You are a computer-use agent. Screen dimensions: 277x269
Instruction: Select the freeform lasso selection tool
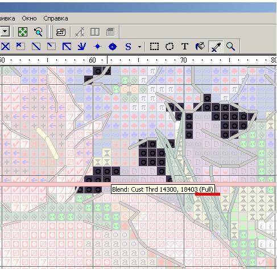(x=169, y=47)
